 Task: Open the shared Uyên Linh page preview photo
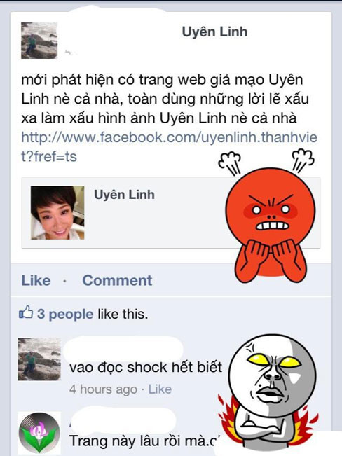point(57,213)
